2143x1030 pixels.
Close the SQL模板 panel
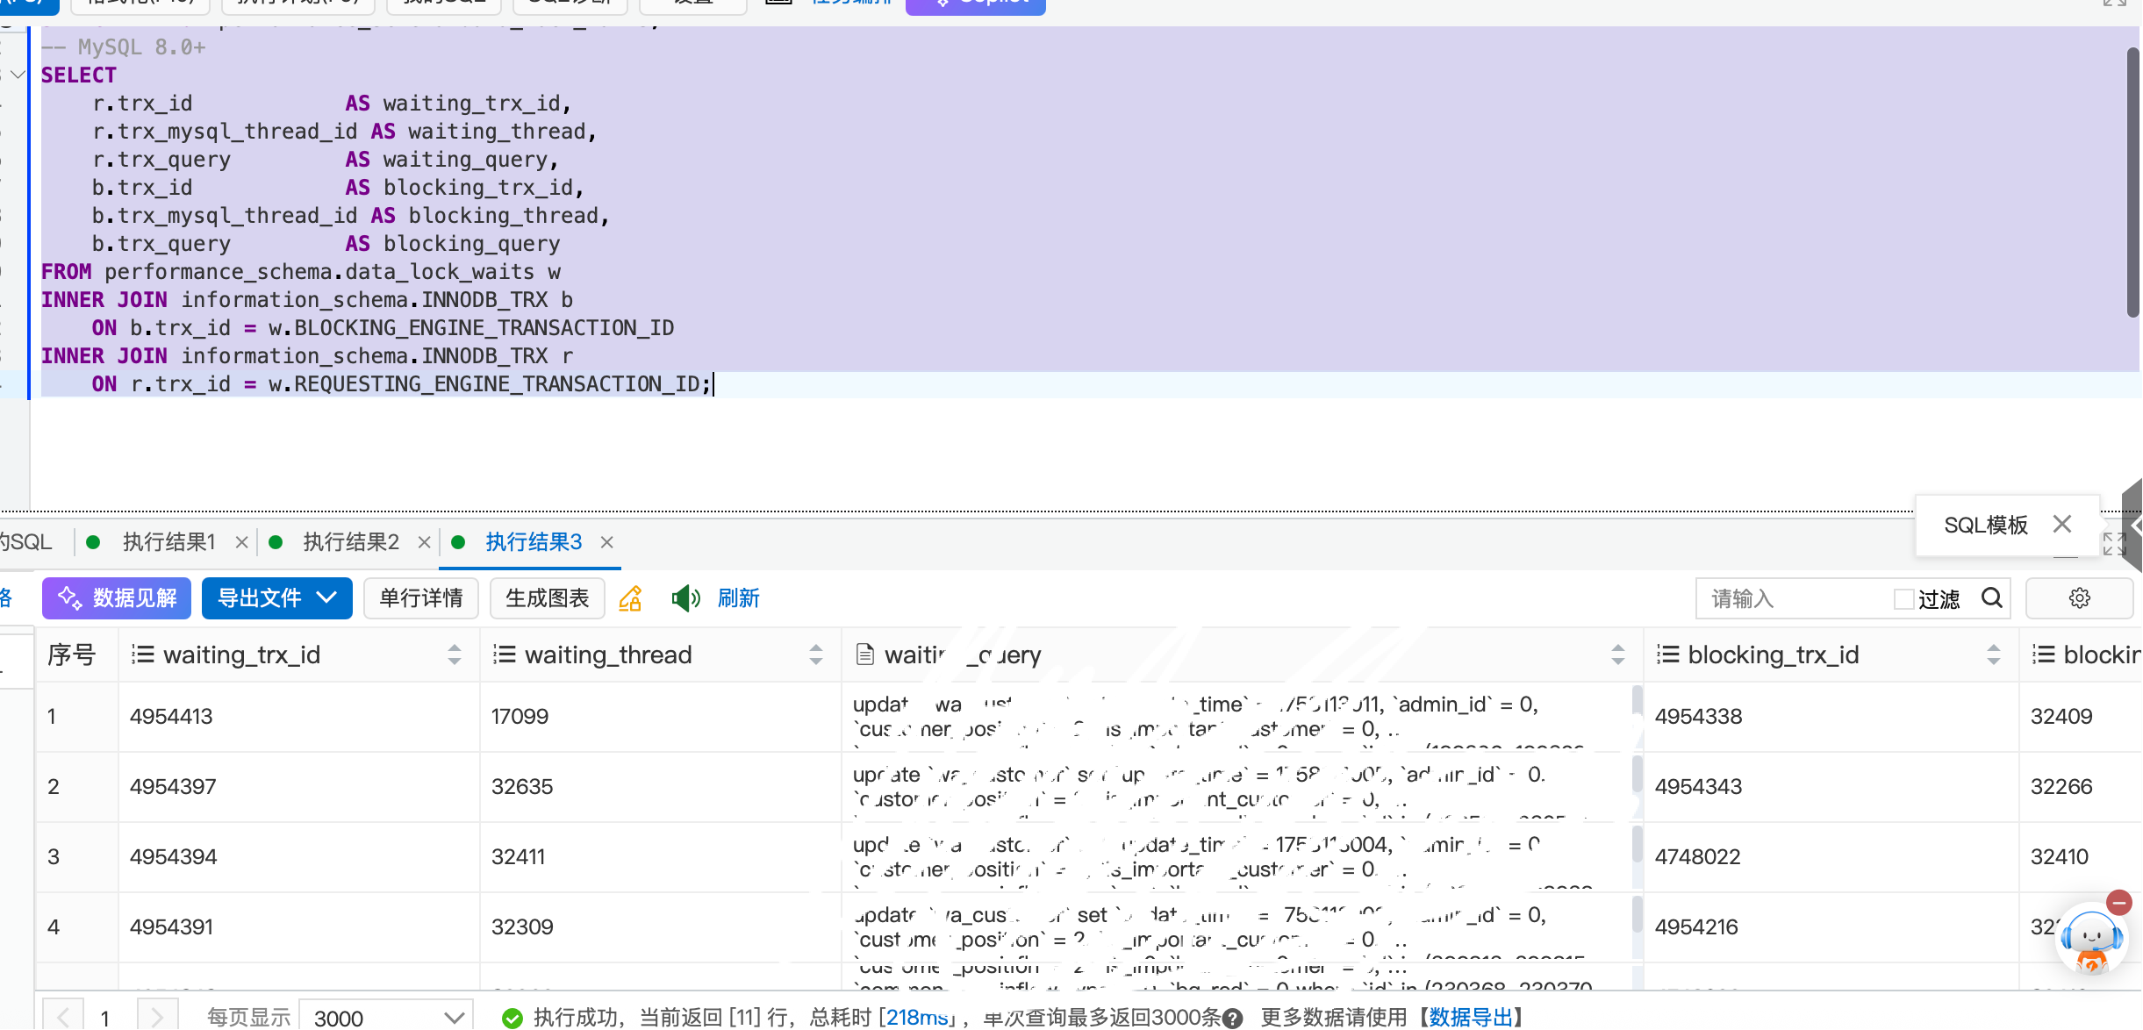click(2062, 525)
